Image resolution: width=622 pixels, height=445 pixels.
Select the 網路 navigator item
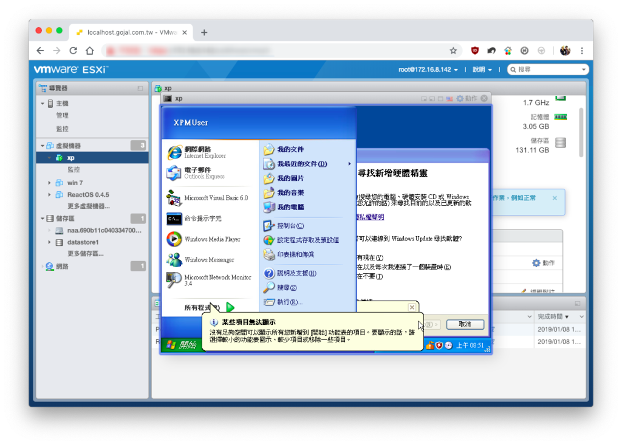63,266
